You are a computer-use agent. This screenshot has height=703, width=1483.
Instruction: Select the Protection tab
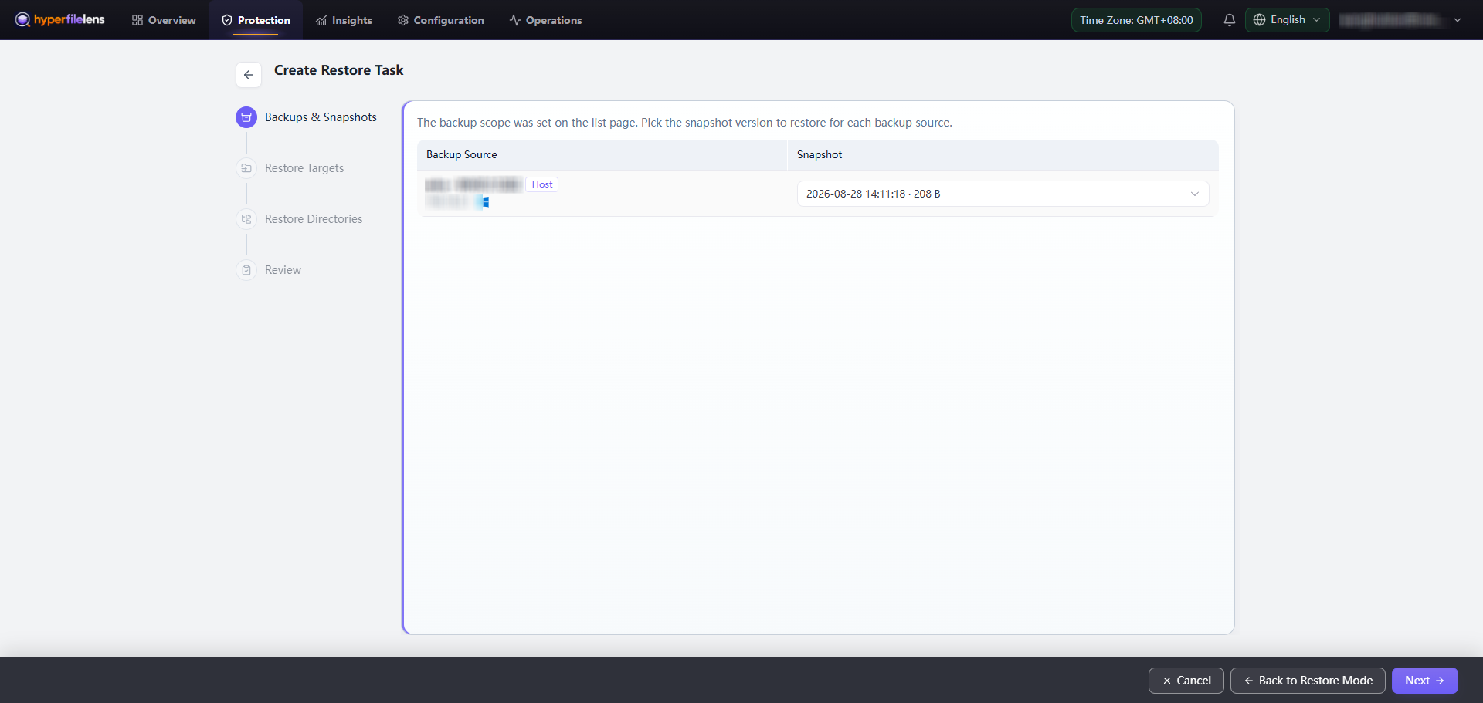click(x=256, y=20)
